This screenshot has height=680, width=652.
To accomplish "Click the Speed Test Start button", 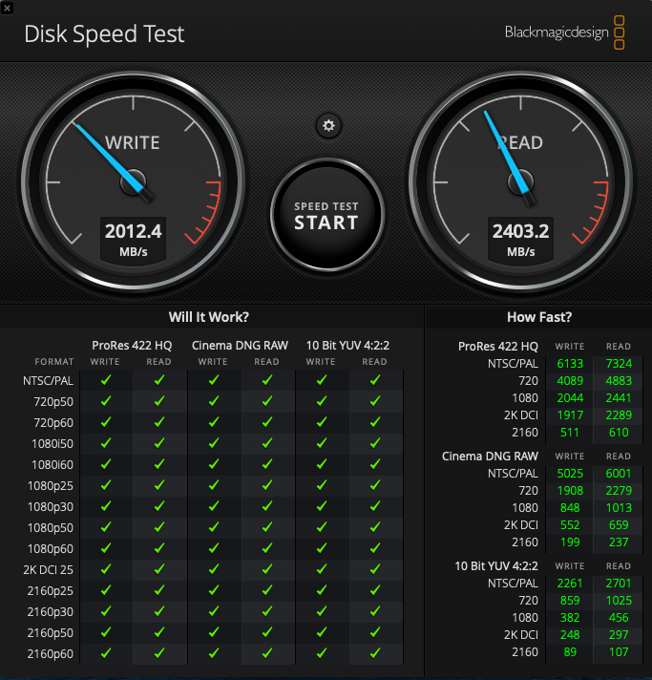I will coord(327,215).
